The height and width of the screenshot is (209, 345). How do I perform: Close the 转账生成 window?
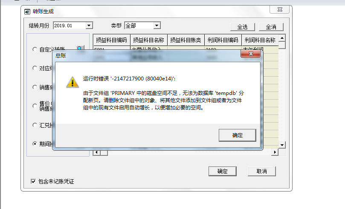(280, 9)
